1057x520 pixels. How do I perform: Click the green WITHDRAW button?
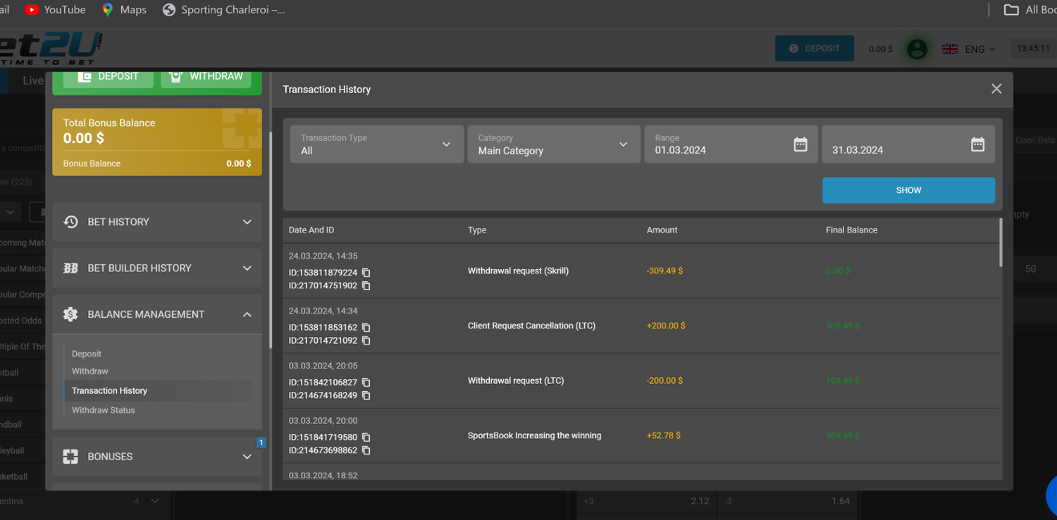206,76
